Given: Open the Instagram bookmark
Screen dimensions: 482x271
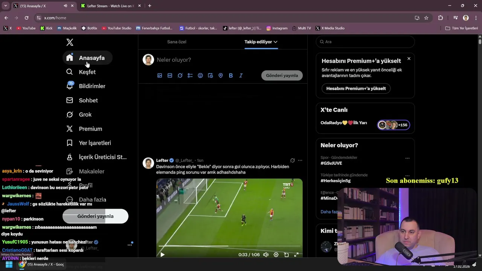Looking at the screenshot, I should tap(277, 28).
